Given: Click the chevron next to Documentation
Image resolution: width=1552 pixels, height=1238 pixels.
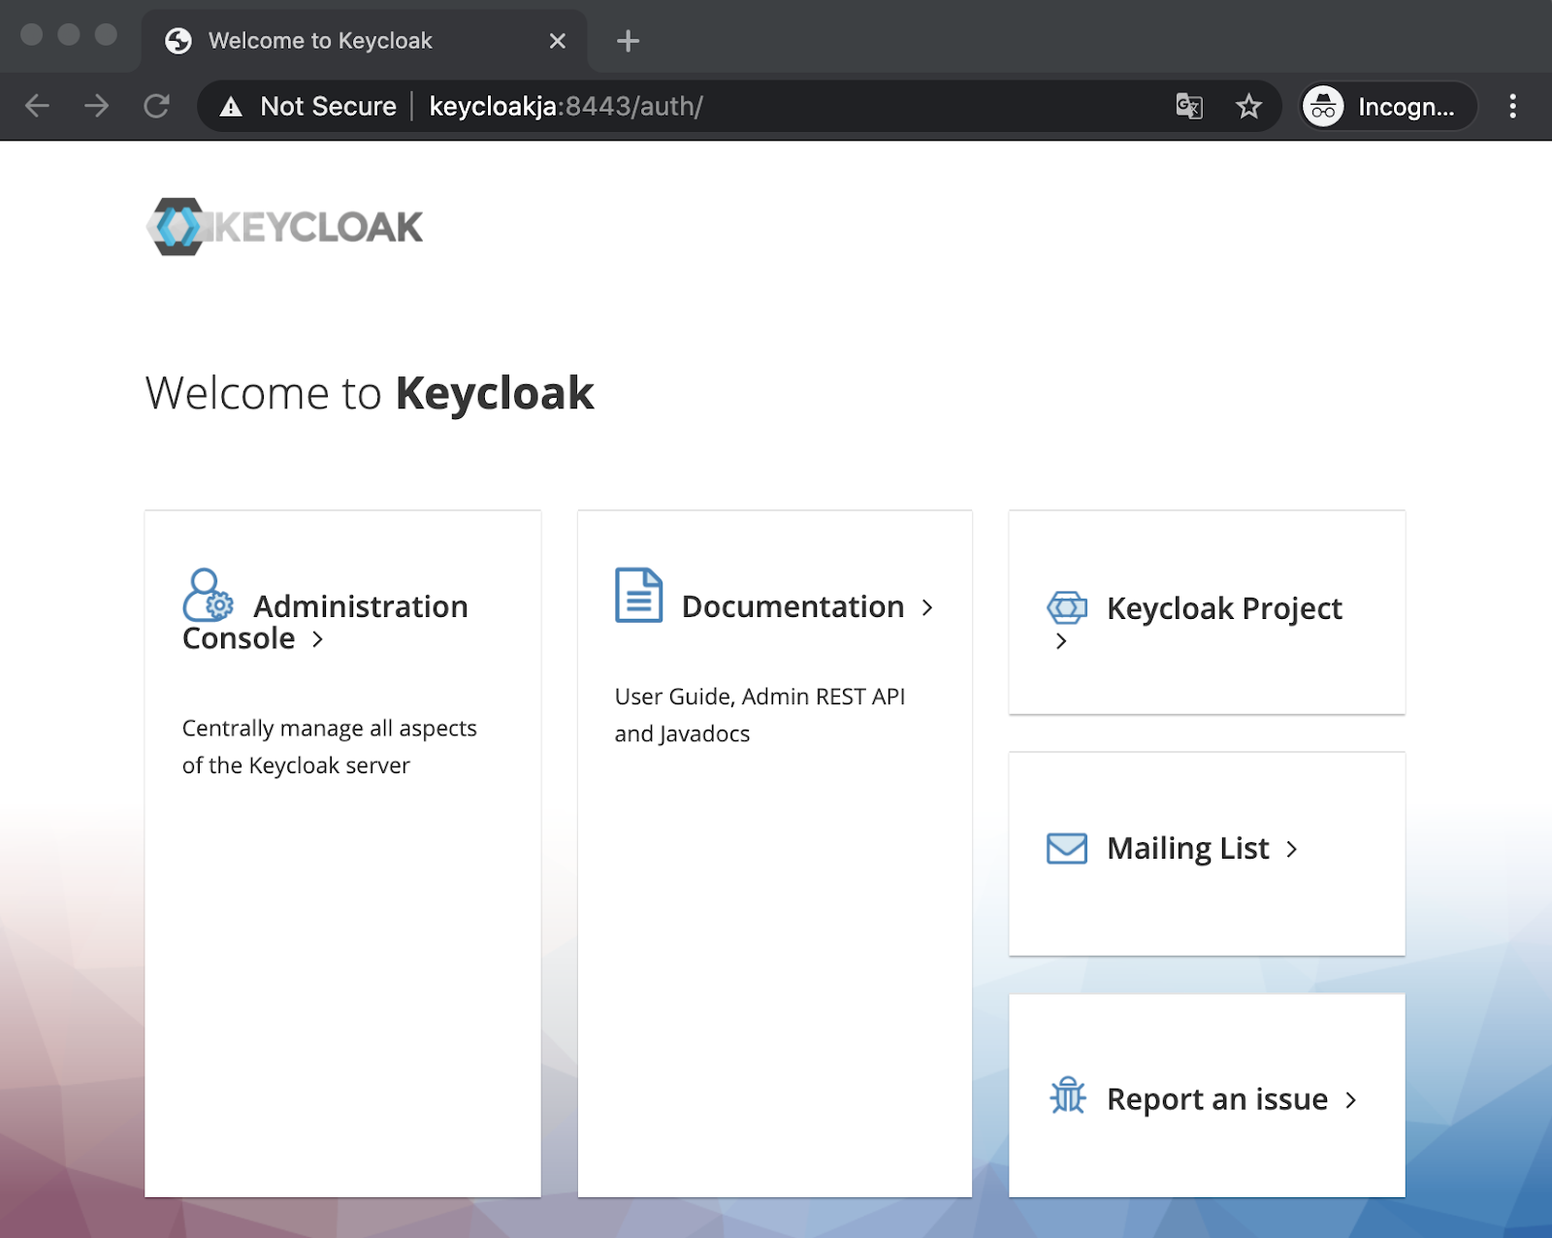Looking at the screenshot, I should [927, 607].
